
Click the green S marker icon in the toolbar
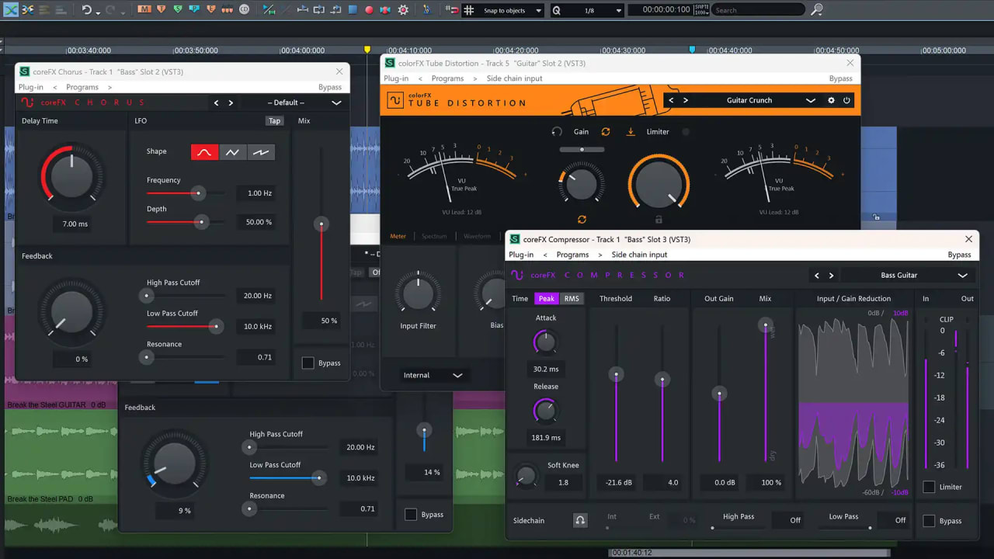pyautogui.click(x=178, y=10)
